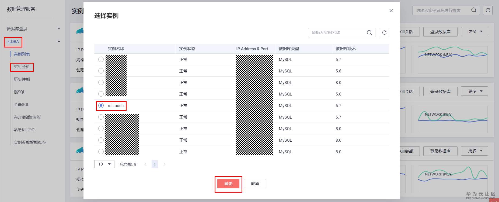The width and height of the screenshot is (499, 202).
Task: Open 实时分析 in the sidebar menu
Action: point(22,67)
